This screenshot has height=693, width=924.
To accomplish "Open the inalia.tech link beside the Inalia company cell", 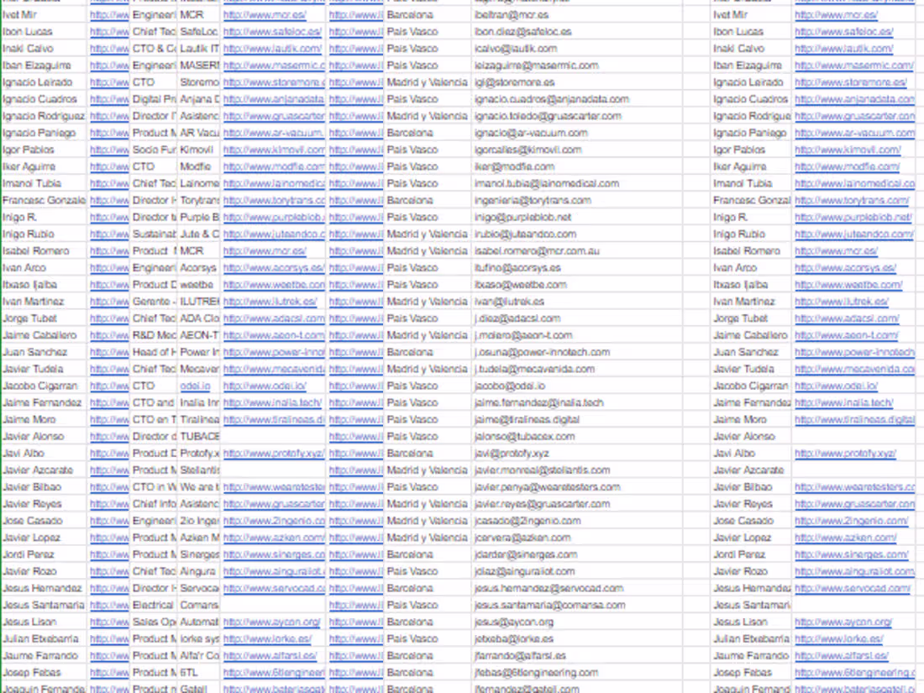I will pyautogui.click(x=272, y=403).
